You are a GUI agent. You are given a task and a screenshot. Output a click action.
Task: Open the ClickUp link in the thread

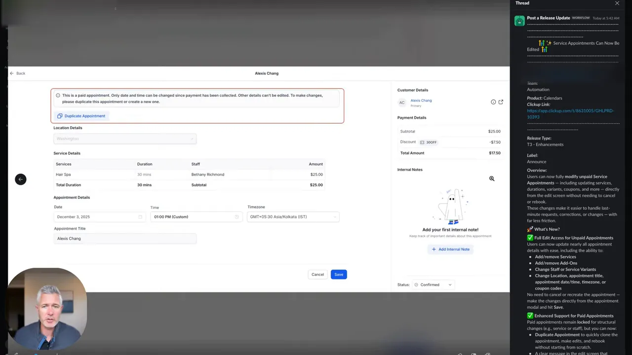point(570,114)
